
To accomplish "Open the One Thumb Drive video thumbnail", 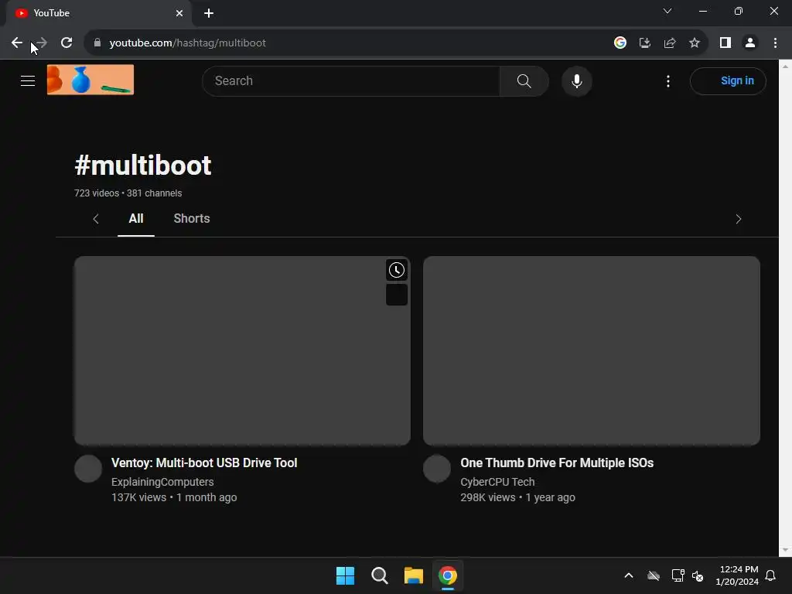I will point(592,350).
